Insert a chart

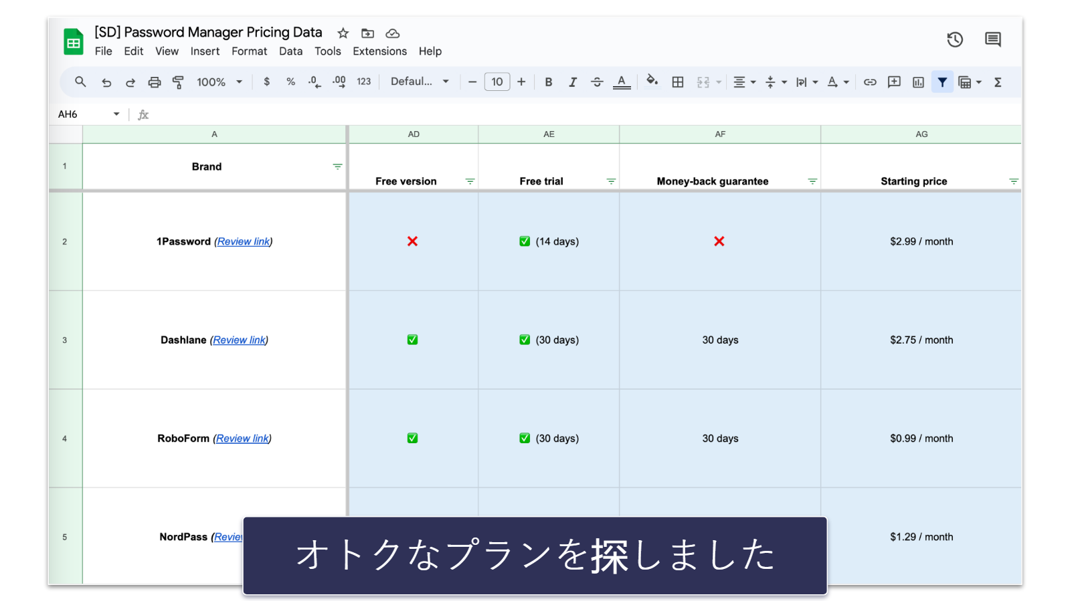pos(918,82)
